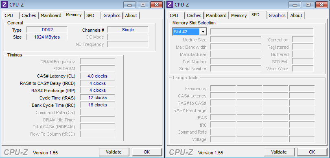Click Validate button in right window

[x=279, y=152]
